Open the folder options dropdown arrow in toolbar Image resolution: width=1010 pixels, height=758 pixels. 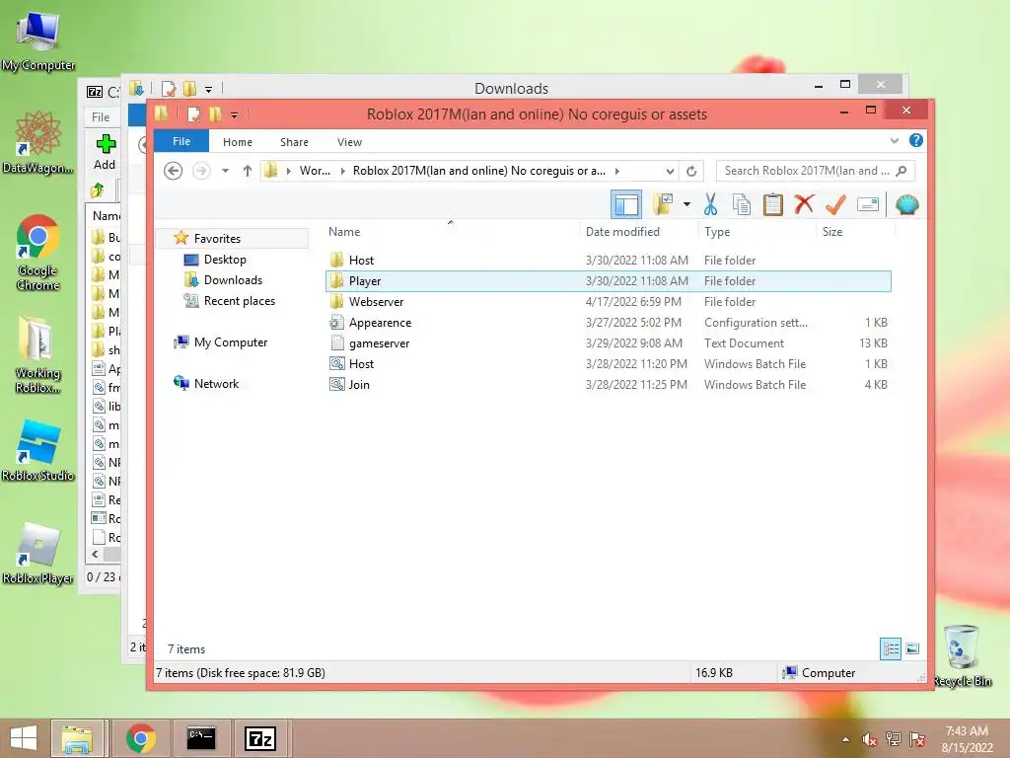point(686,205)
